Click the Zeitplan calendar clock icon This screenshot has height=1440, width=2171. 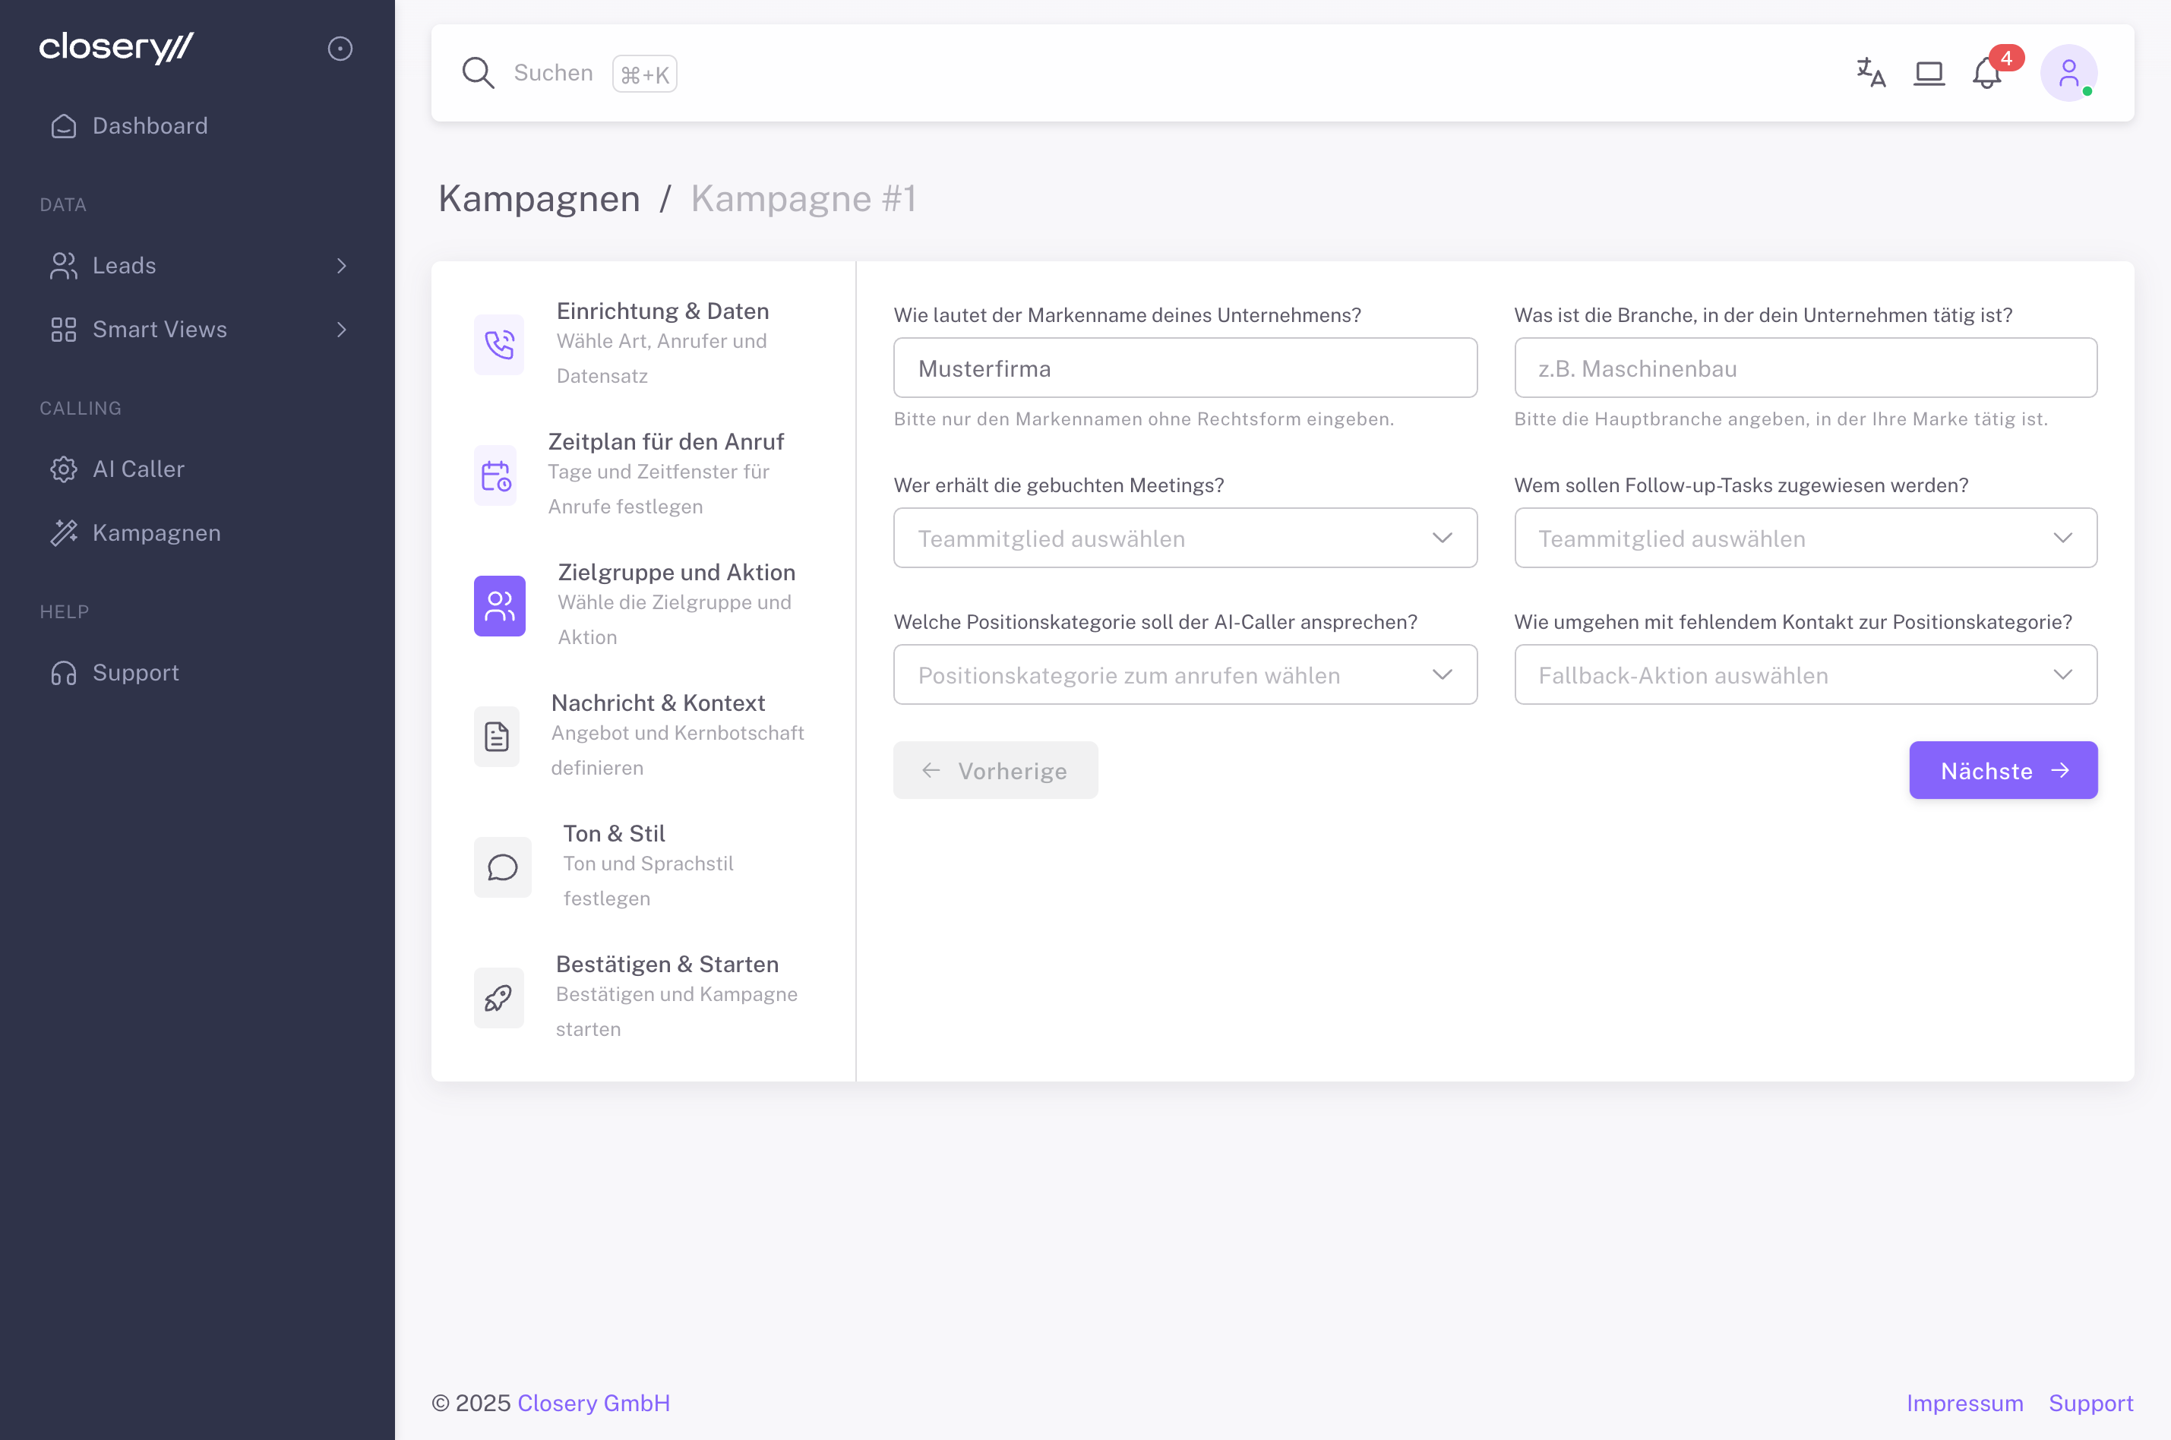(x=496, y=475)
